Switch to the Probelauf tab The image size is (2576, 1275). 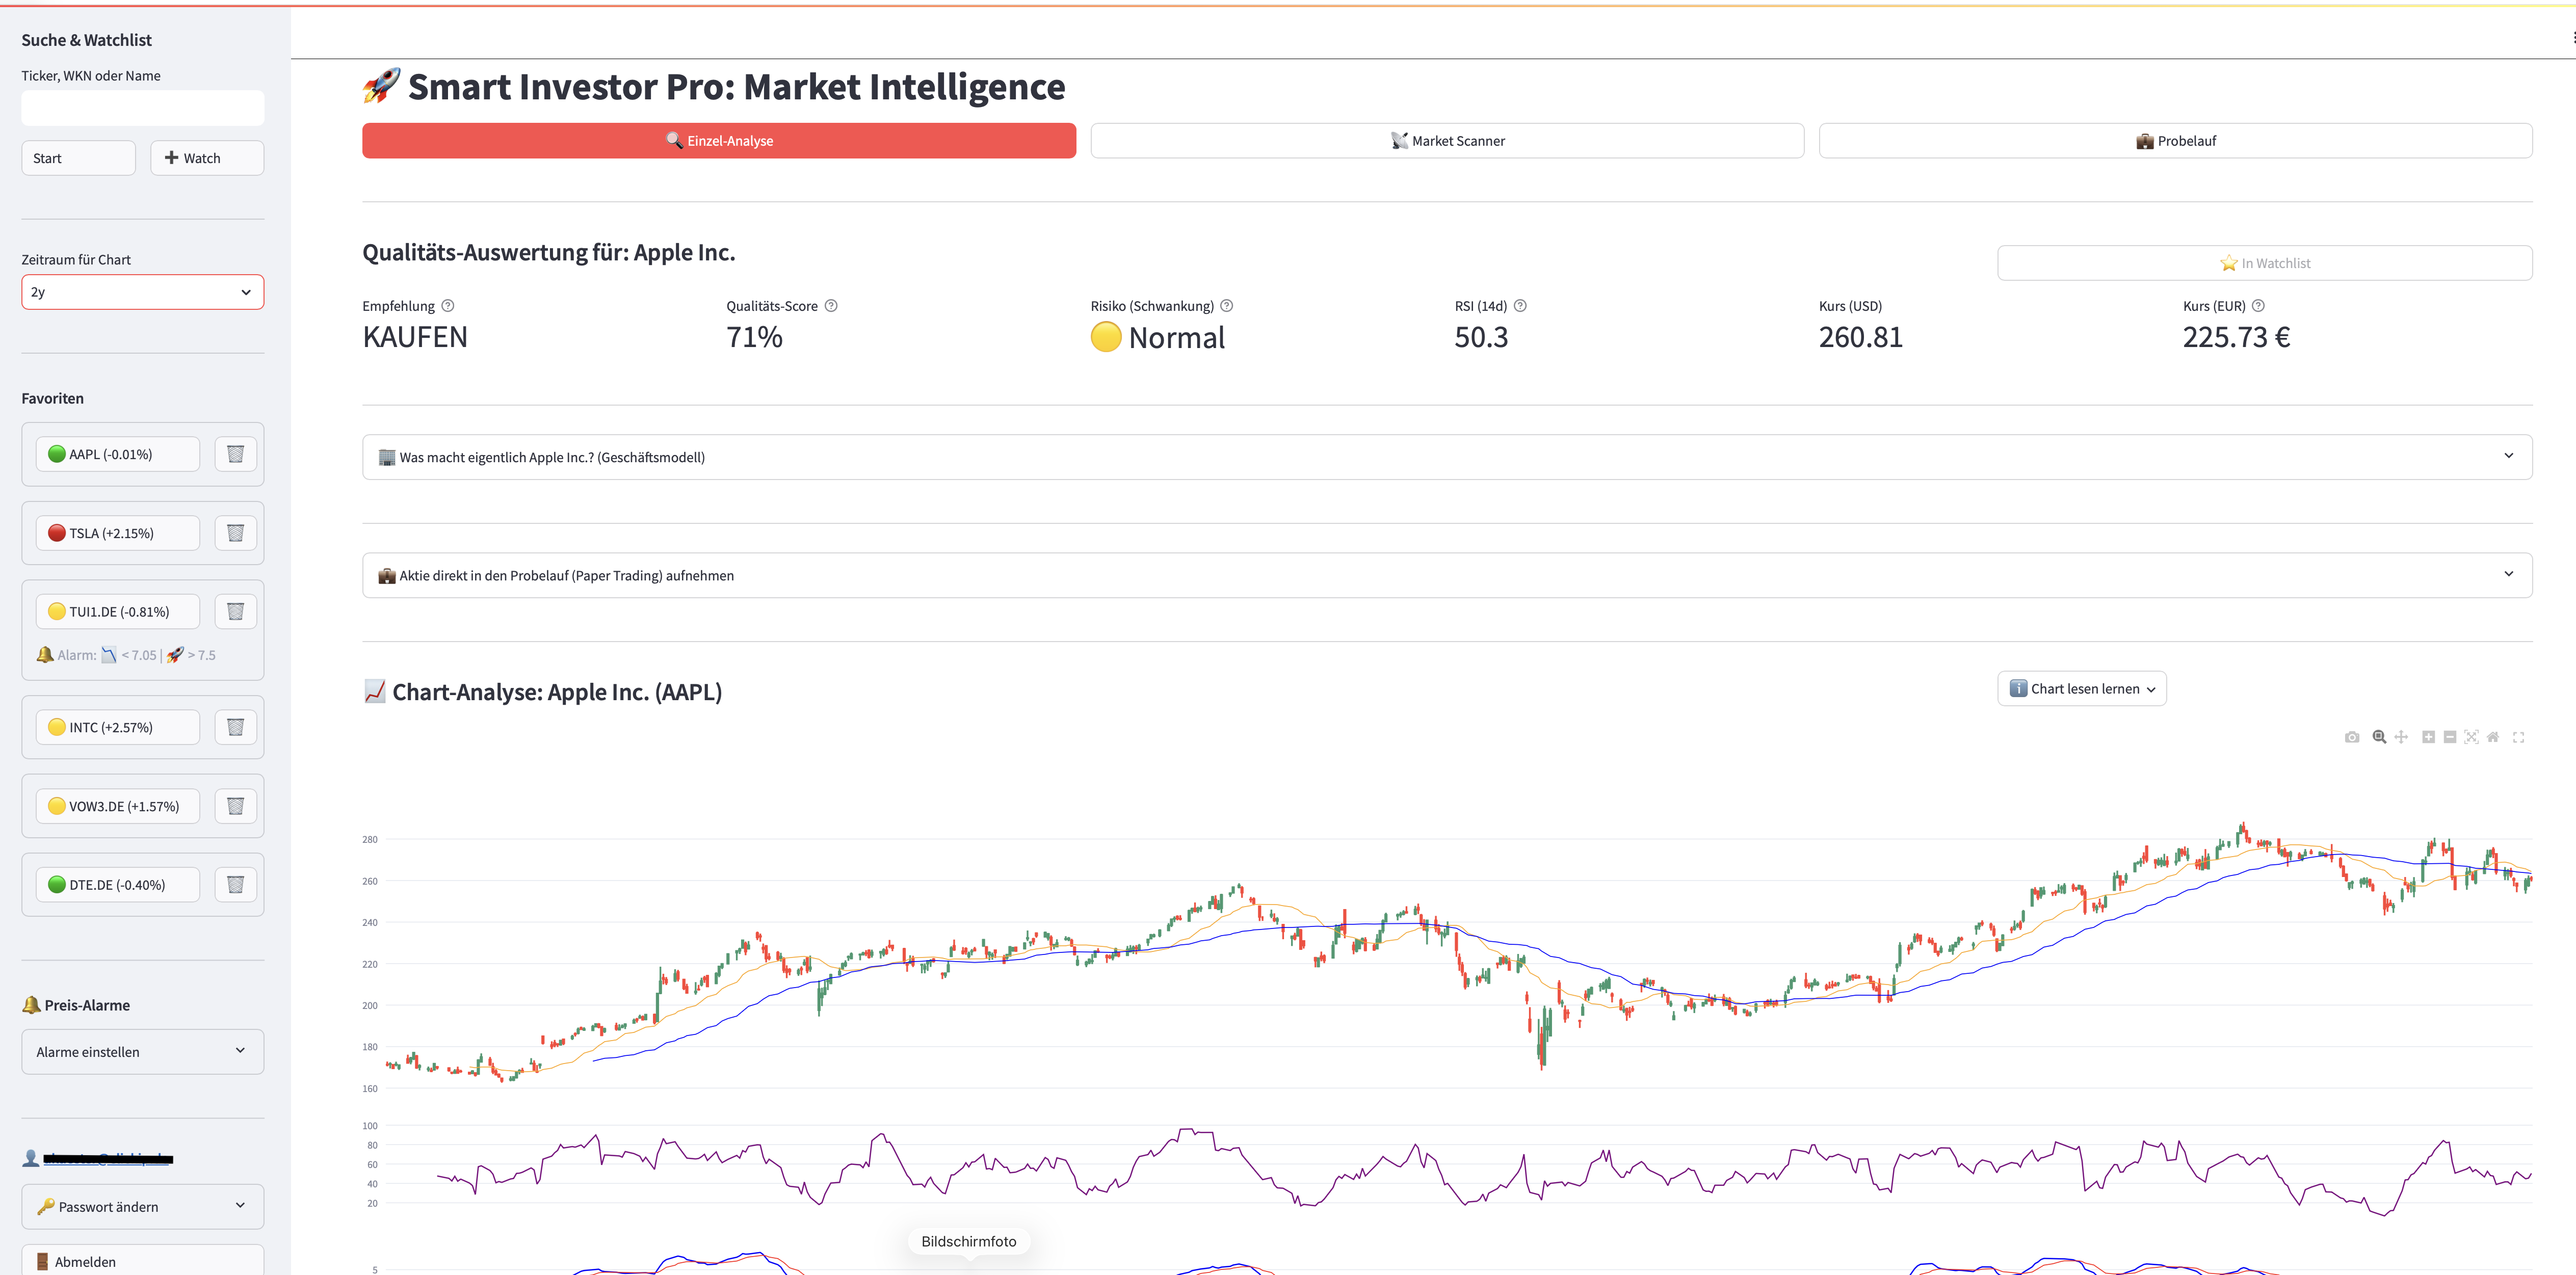click(x=2176, y=141)
